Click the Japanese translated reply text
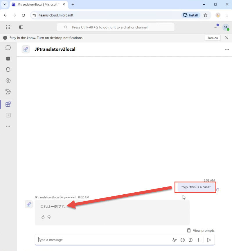This screenshot has width=232, height=251. click(53, 207)
